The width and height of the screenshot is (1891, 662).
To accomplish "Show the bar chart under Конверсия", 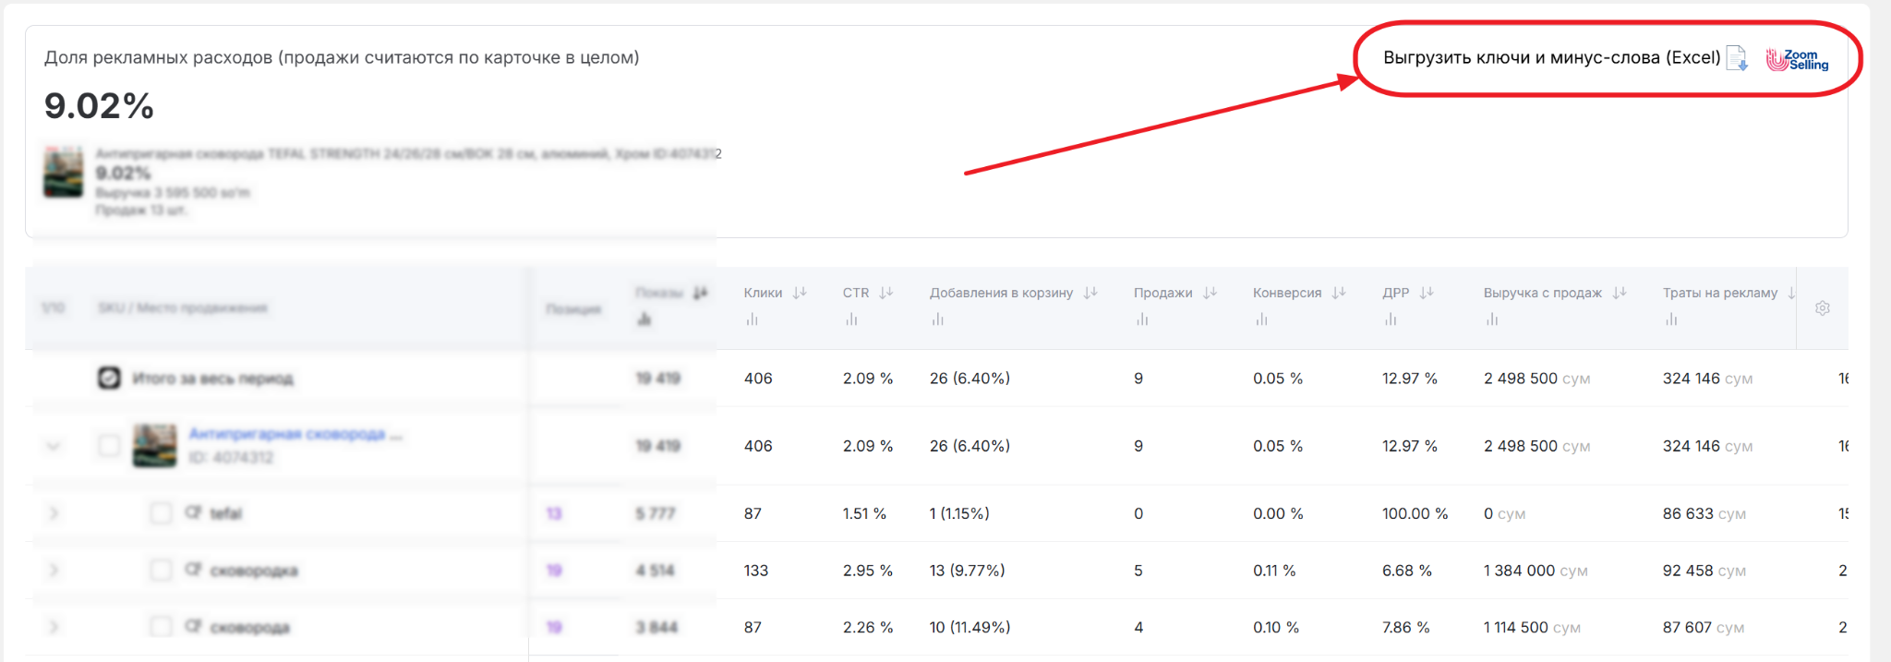I will click(x=1261, y=319).
